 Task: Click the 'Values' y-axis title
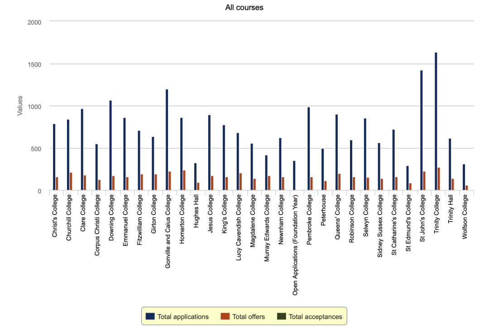pos(20,106)
